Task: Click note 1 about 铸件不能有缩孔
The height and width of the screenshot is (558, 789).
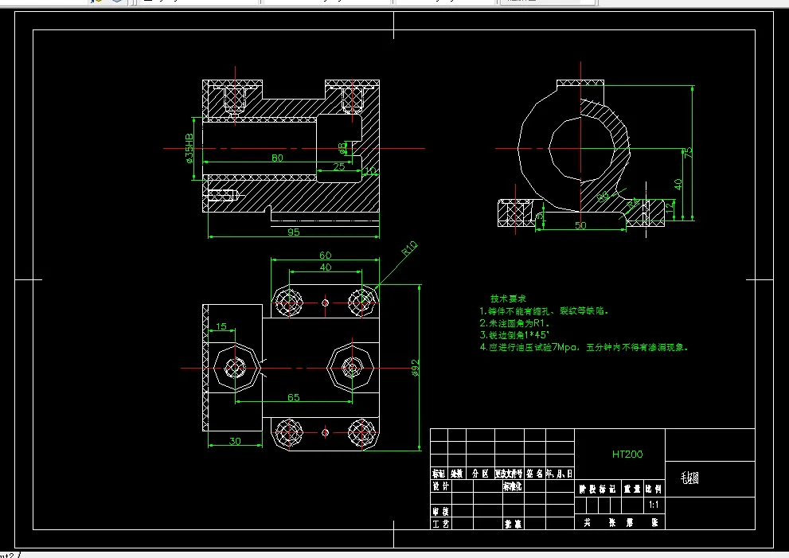Action: [x=544, y=311]
